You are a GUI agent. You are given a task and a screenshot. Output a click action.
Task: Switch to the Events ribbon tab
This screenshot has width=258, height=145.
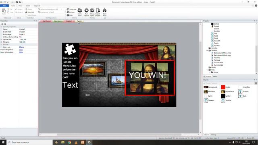(28, 6)
